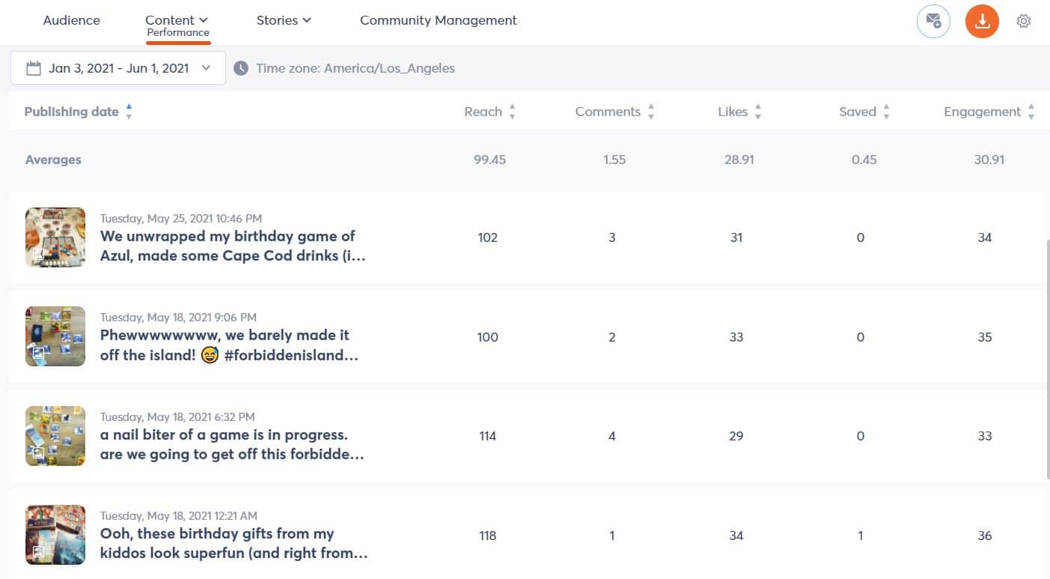Open the 'Phewwwwwwww' forbidden island post

click(x=225, y=345)
